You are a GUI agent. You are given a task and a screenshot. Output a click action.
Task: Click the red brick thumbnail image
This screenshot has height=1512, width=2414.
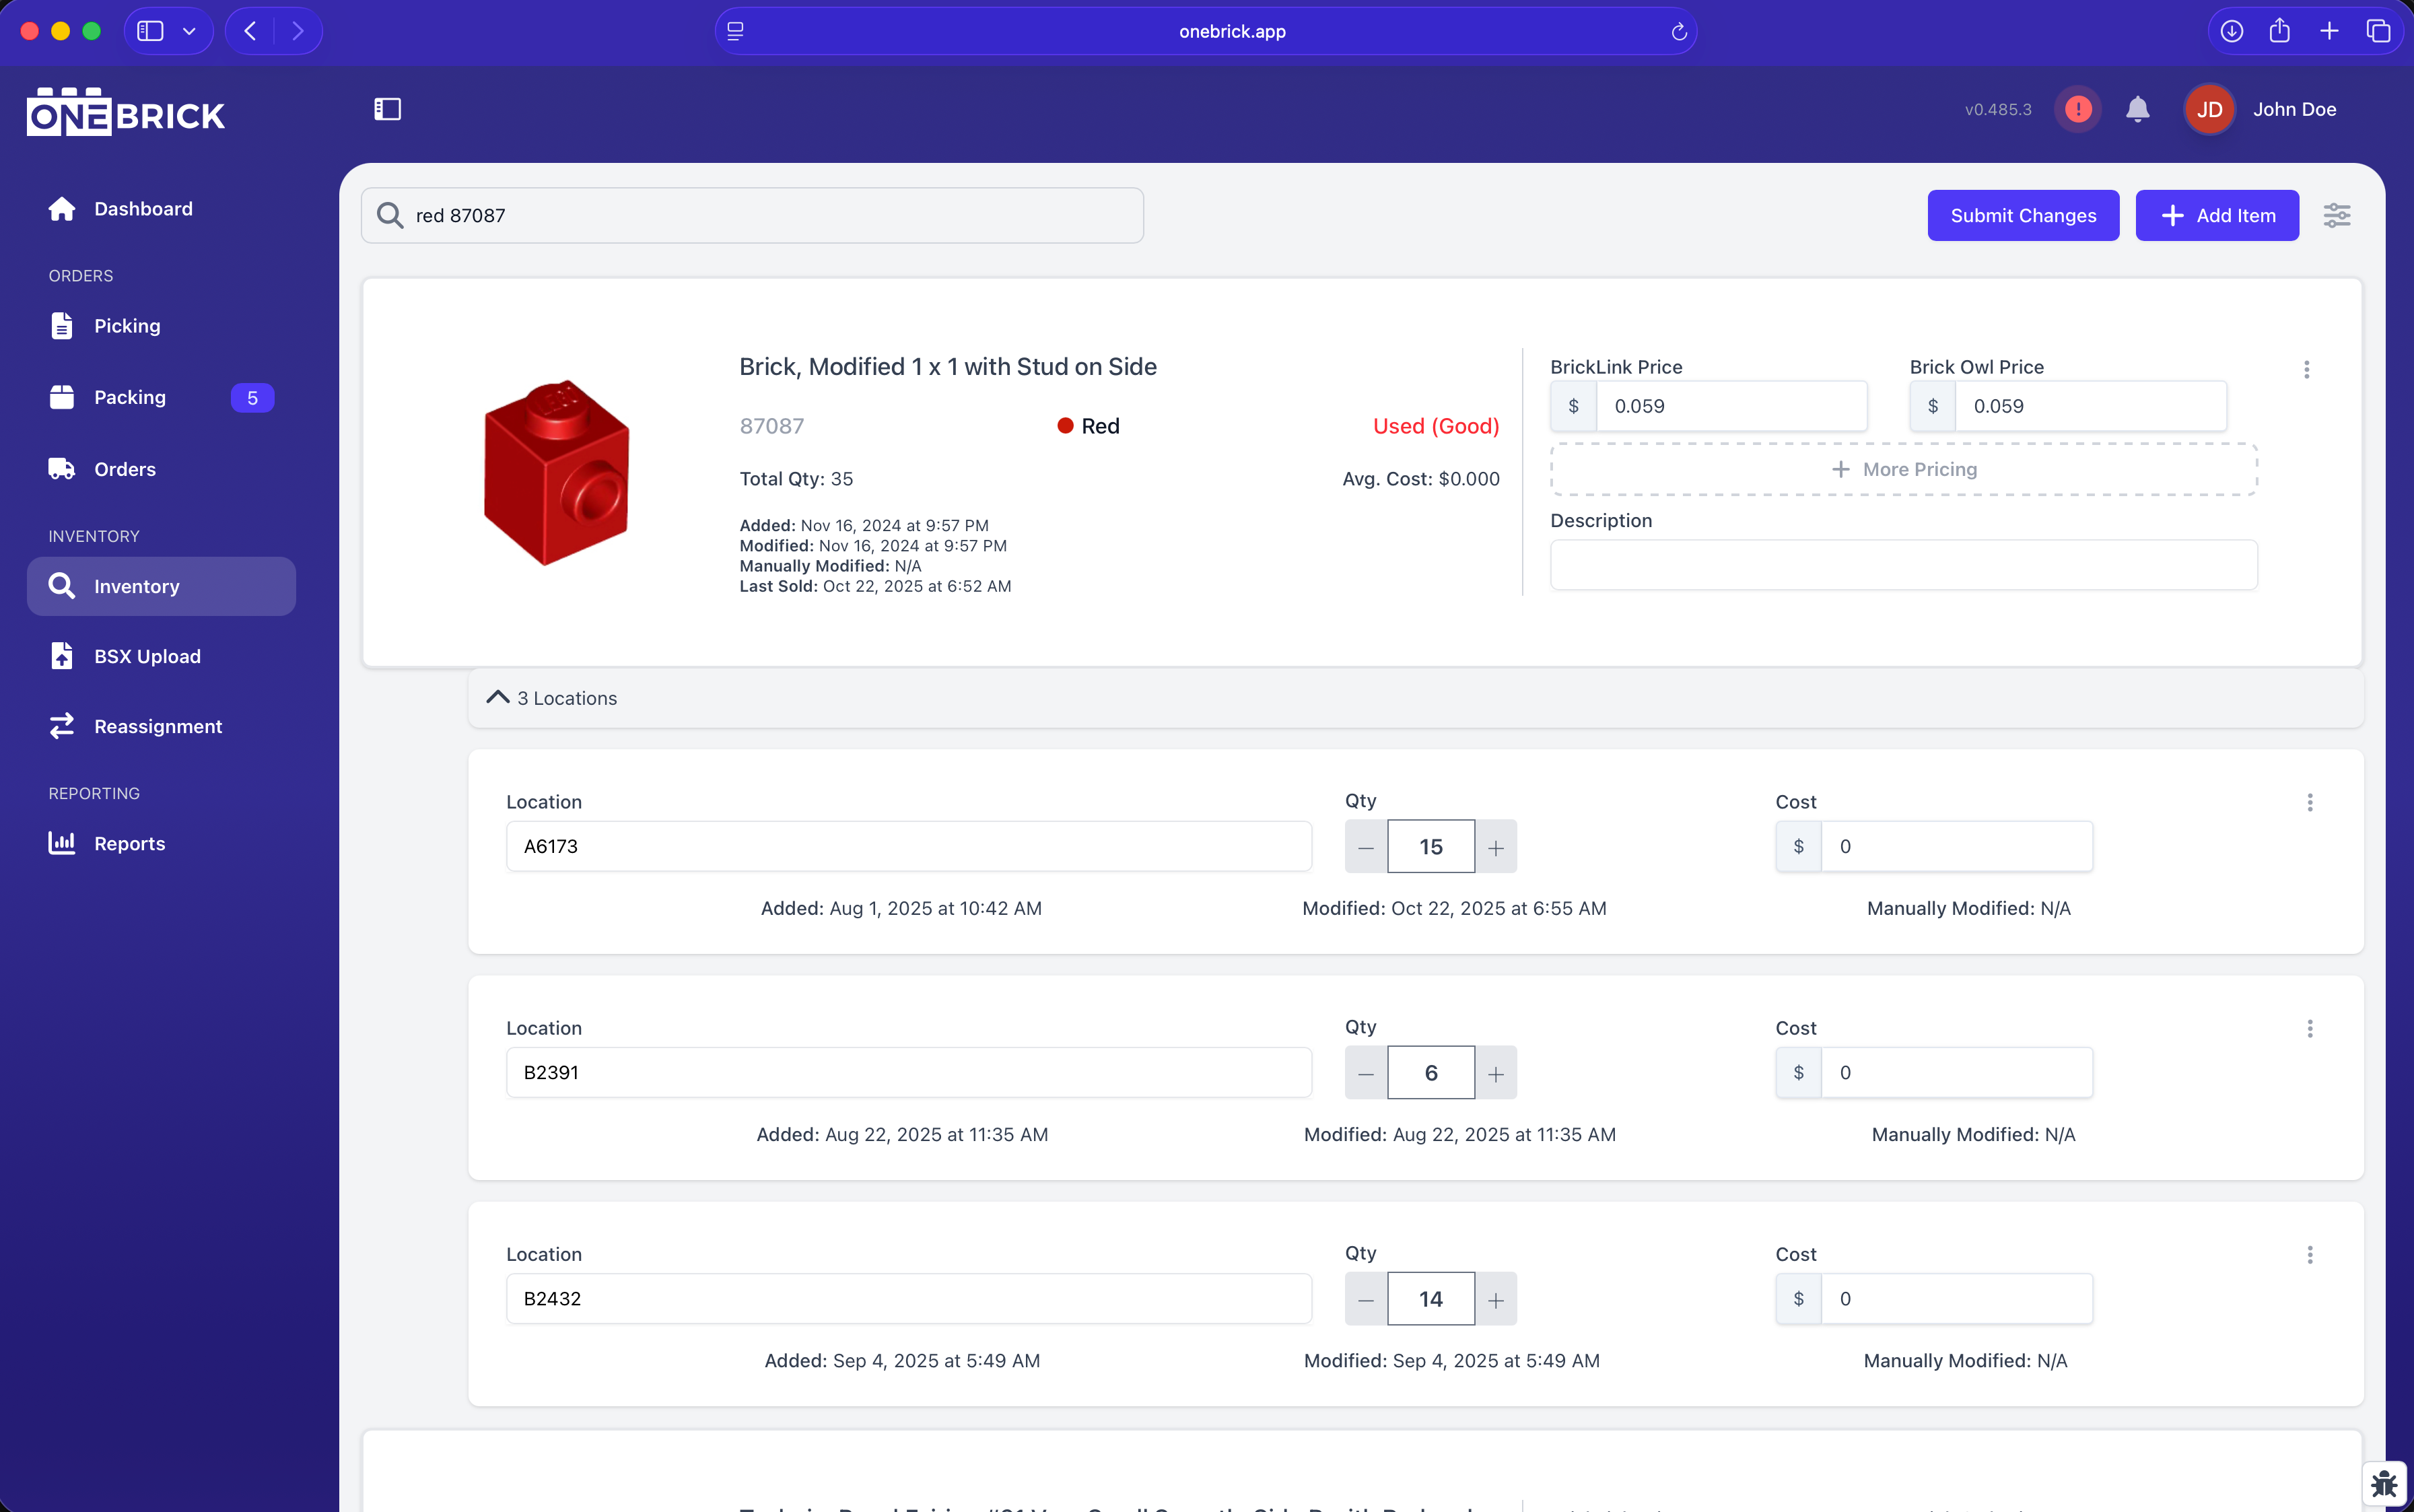point(556,472)
